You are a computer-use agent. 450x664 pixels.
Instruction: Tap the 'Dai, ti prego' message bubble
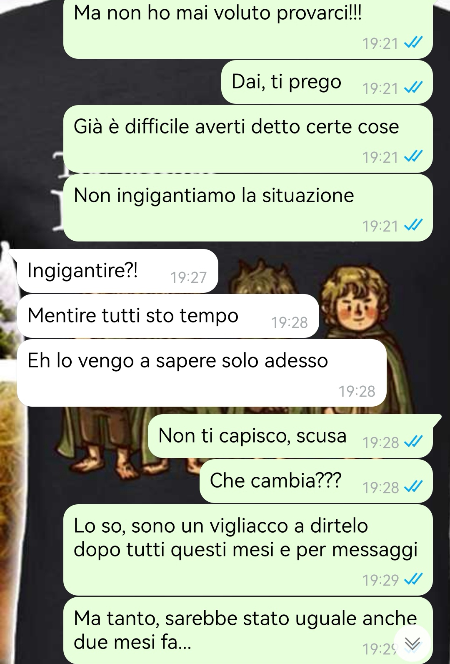327,82
